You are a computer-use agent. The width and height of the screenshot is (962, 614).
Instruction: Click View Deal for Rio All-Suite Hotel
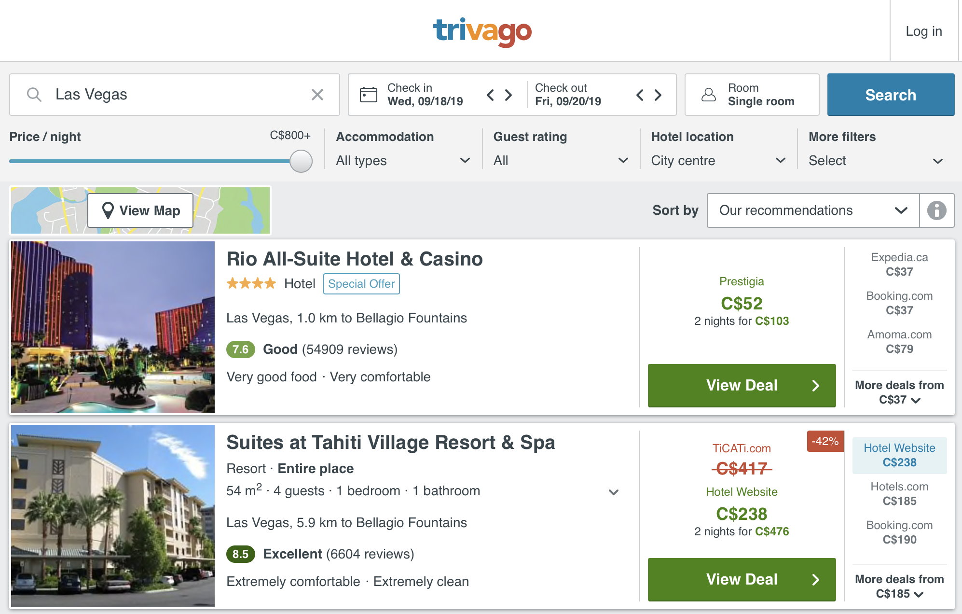tap(742, 385)
